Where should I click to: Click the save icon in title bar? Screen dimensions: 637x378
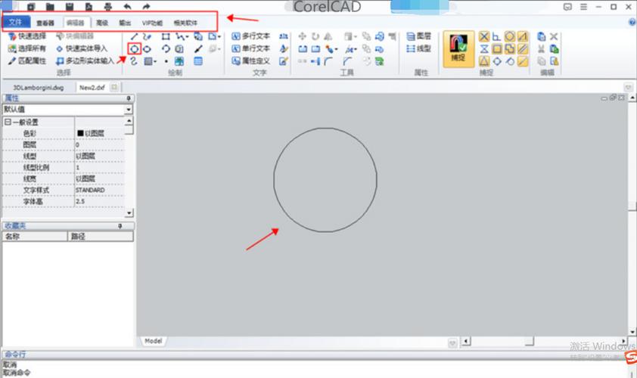tap(70, 7)
